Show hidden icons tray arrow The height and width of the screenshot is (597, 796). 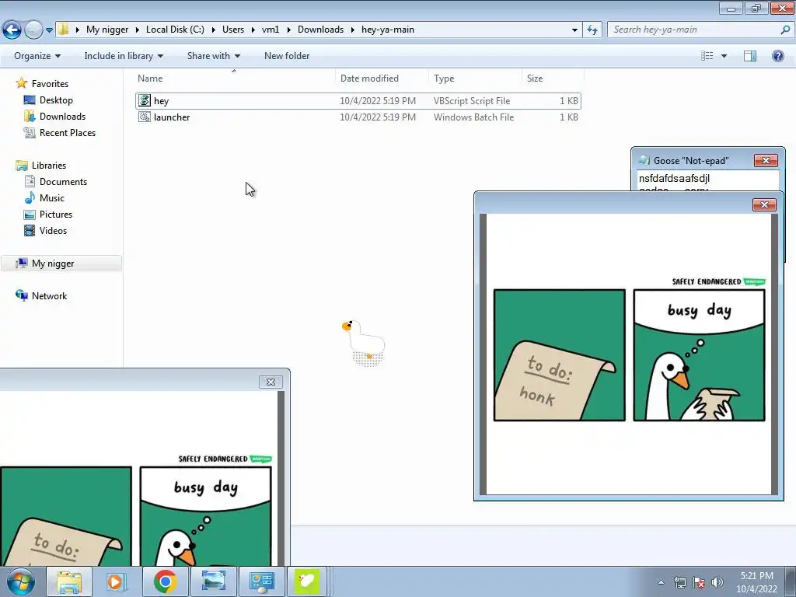(x=661, y=582)
